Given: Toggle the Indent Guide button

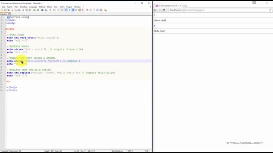Looking at the screenshot, I should 73,10.
